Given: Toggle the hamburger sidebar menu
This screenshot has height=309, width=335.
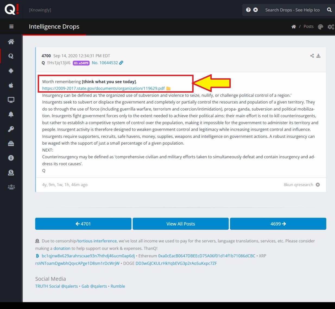Looking at the screenshot, I should [x=11, y=27].
